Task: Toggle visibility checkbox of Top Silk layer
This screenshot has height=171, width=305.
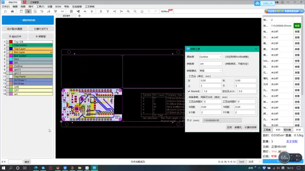Action: tap(8, 42)
